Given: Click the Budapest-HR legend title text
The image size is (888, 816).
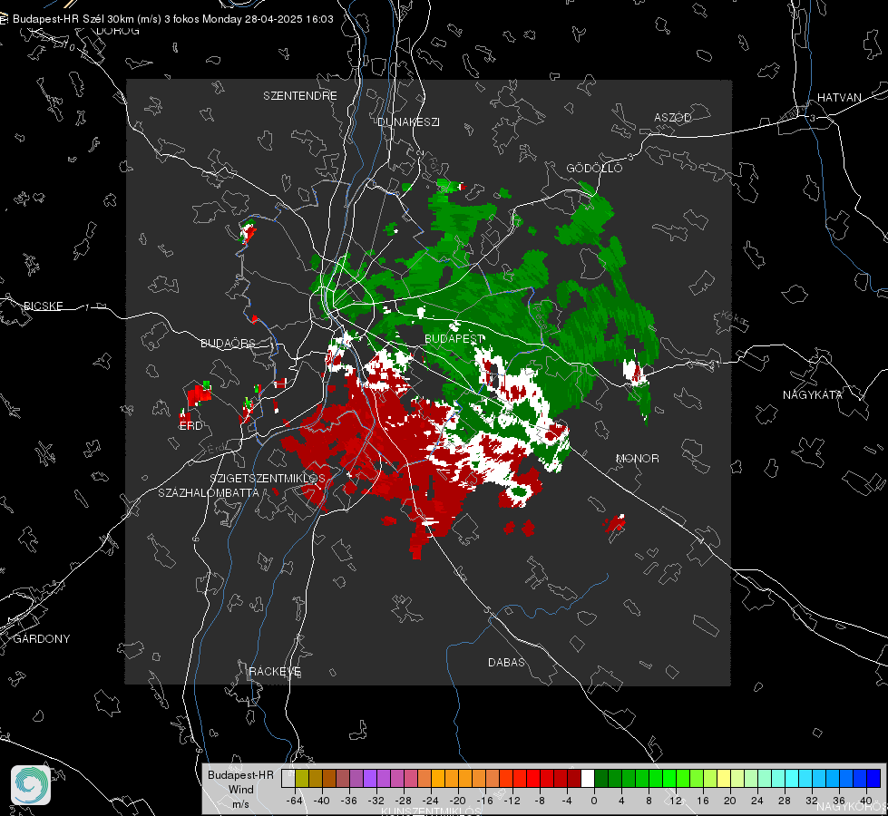Looking at the screenshot, I should tap(240, 775).
